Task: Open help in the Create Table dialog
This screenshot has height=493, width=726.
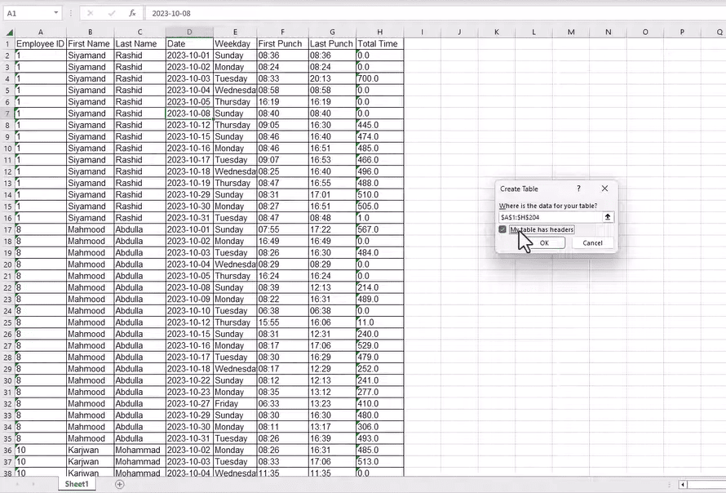Action: [578, 189]
